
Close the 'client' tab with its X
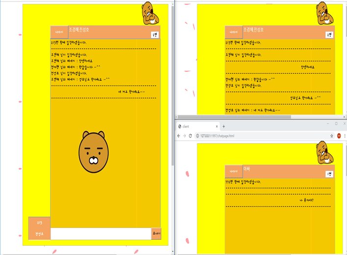216,126
